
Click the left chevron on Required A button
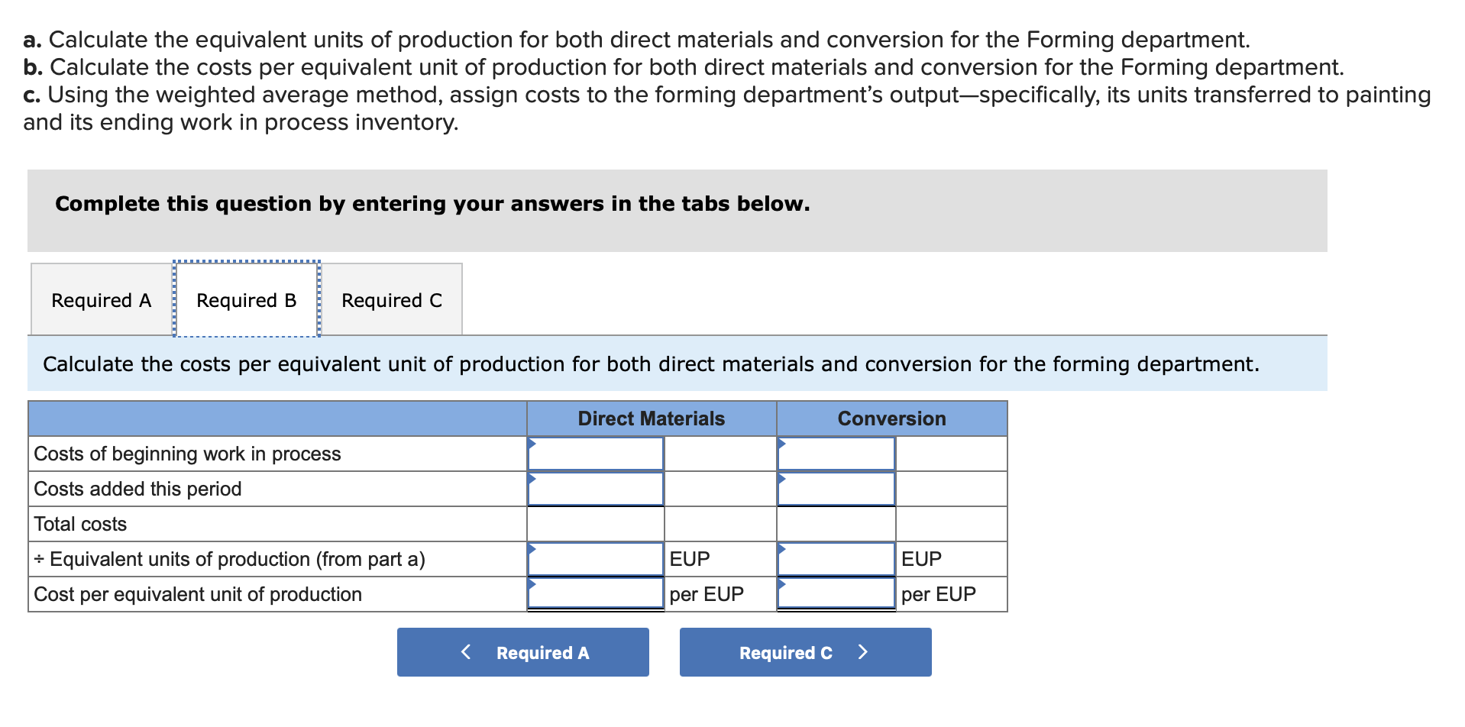[x=466, y=651]
